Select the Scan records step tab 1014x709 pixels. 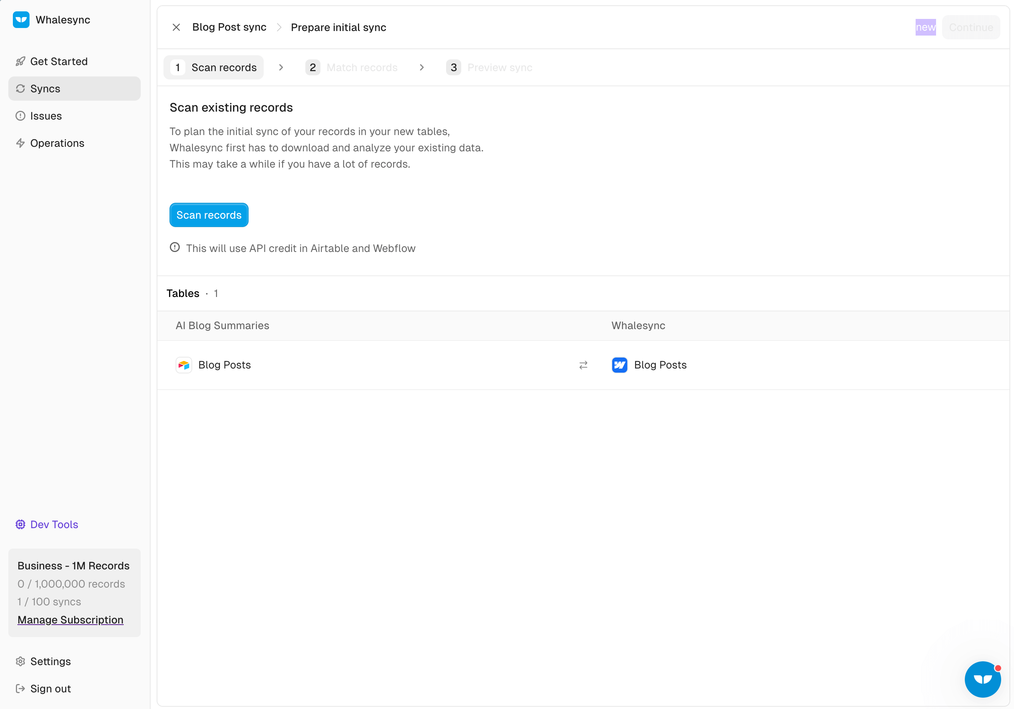click(214, 68)
